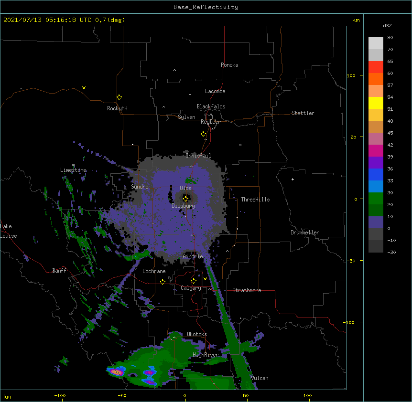Pick the dark green 20-10 dBZ swatch
Viewport: 412px width, 402px height.
376,210
